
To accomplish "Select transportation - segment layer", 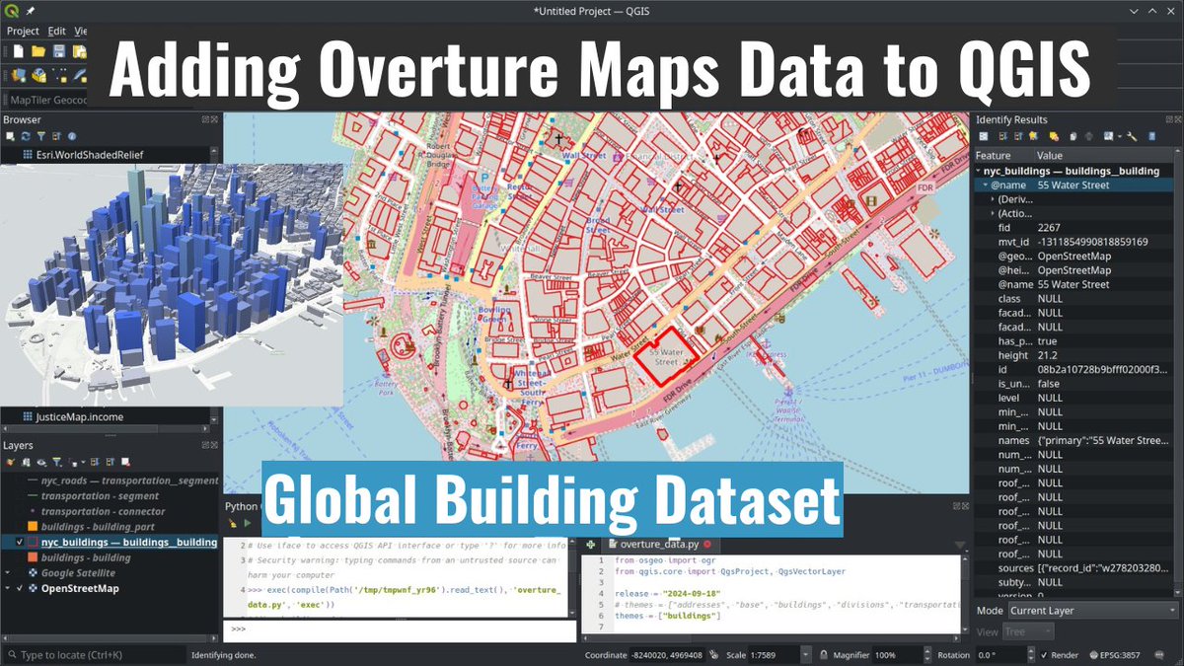I will 100,495.
